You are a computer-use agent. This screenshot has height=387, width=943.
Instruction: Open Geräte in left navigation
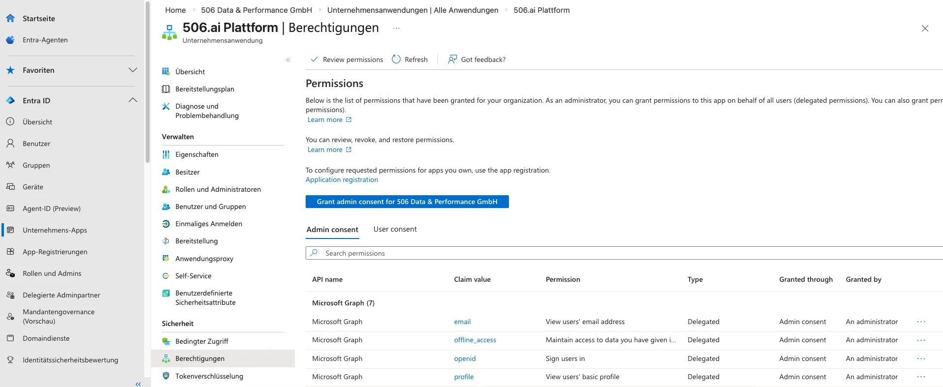pyautogui.click(x=33, y=187)
